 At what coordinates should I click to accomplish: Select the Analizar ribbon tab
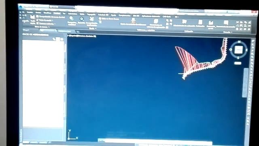point(57,13)
